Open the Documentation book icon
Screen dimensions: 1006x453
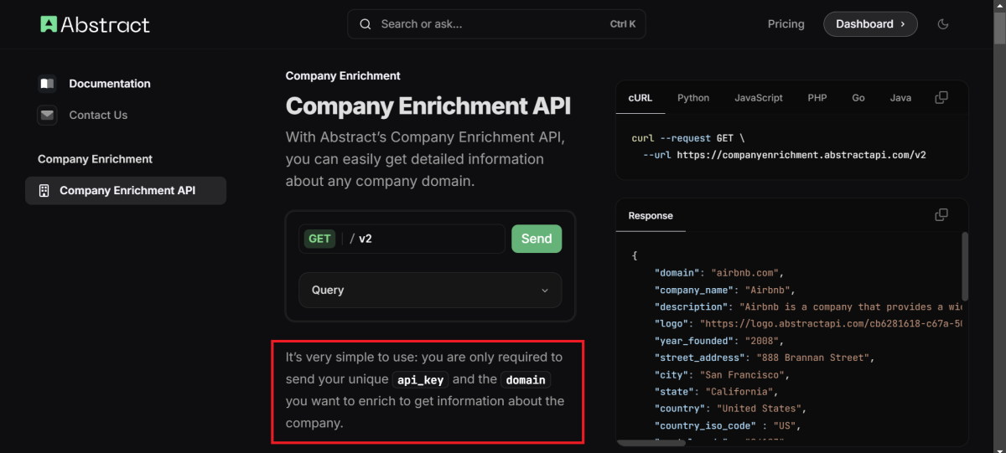tap(47, 84)
